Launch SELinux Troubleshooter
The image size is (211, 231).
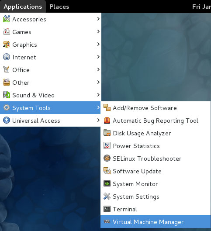pyautogui.click(x=156, y=159)
